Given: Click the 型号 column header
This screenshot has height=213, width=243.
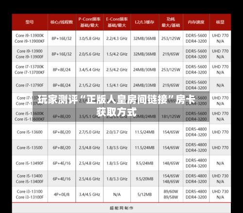Looking at the screenshot, I should click(30, 22).
